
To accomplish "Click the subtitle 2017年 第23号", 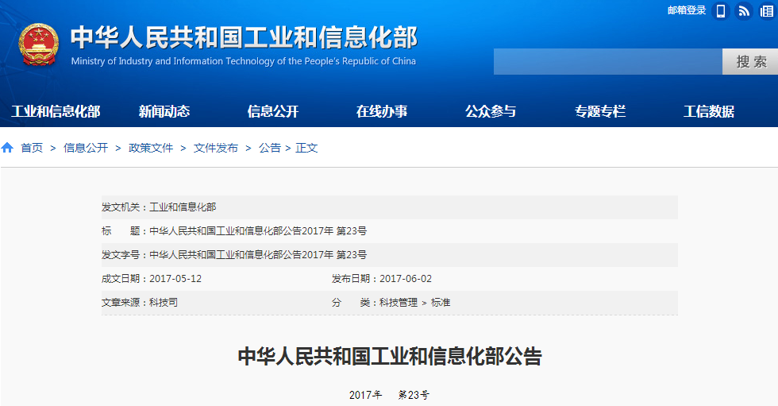I will (x=390, y=395).
